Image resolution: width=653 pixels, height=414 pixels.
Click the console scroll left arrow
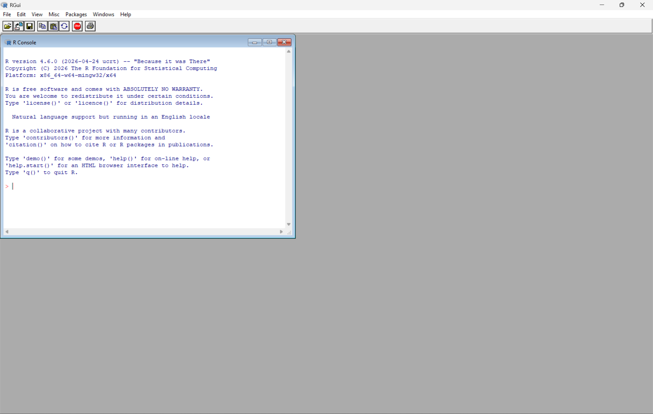[x=7, y=232]
